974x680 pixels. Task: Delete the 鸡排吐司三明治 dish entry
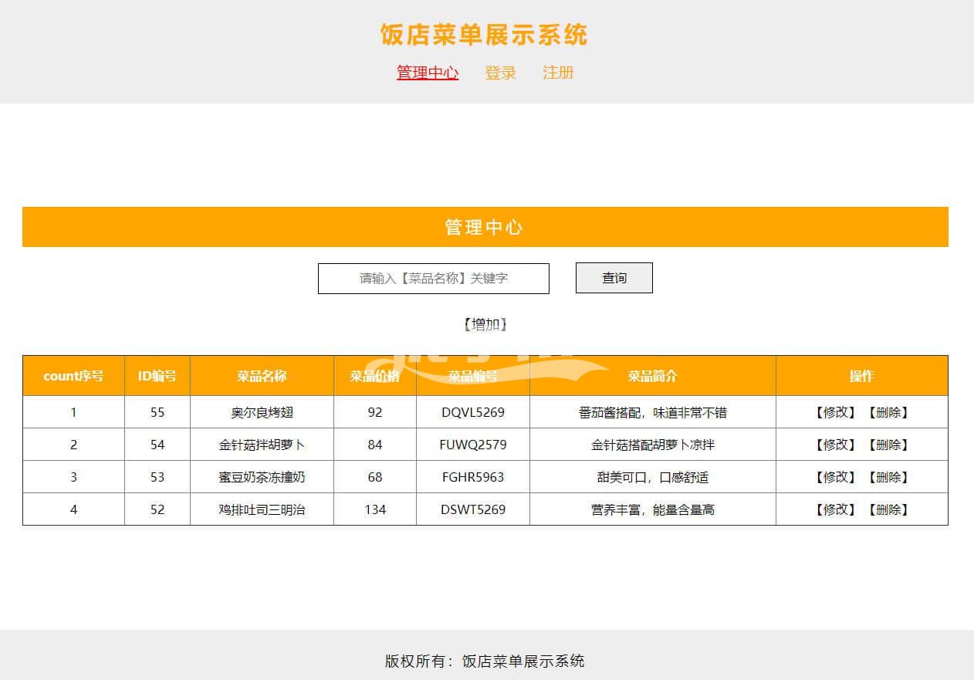(x=888, y=509)
